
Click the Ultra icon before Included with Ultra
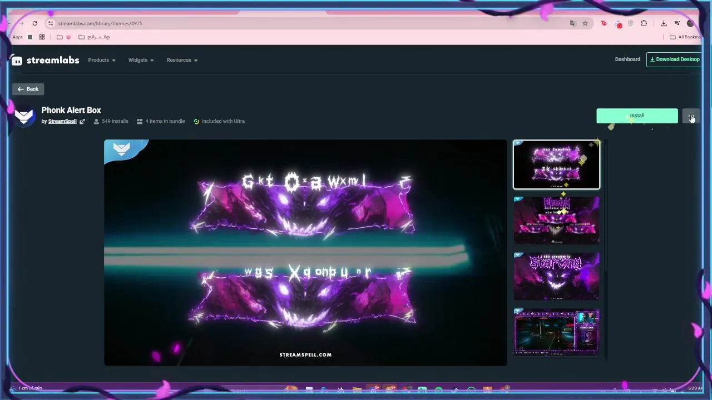point(196,121)
